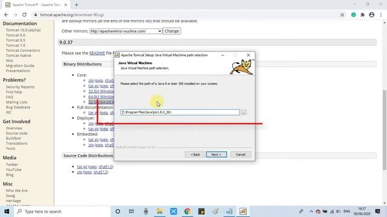Screen dimensions: 387x217
Task: Open the Presentations link
Action: (x=18, y=71)
